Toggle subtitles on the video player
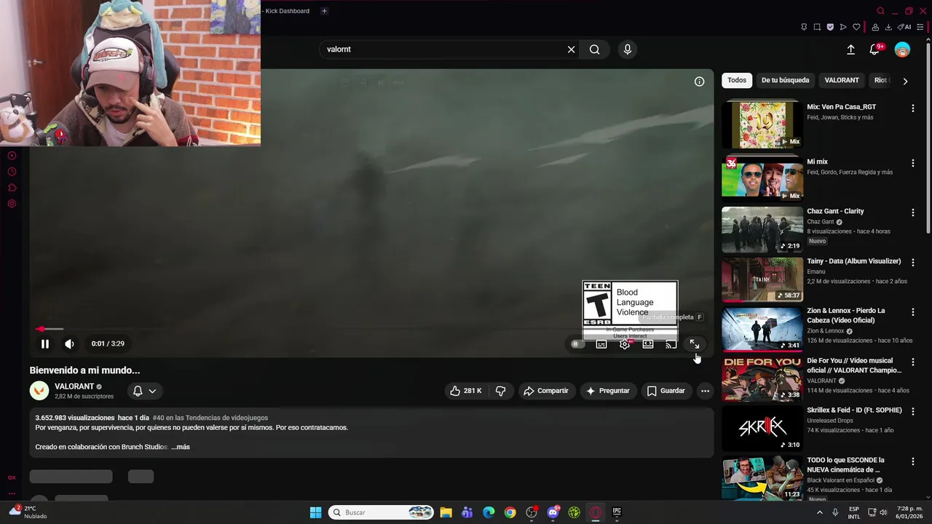This screenshot has height=524, width=932. coord(601,344)
